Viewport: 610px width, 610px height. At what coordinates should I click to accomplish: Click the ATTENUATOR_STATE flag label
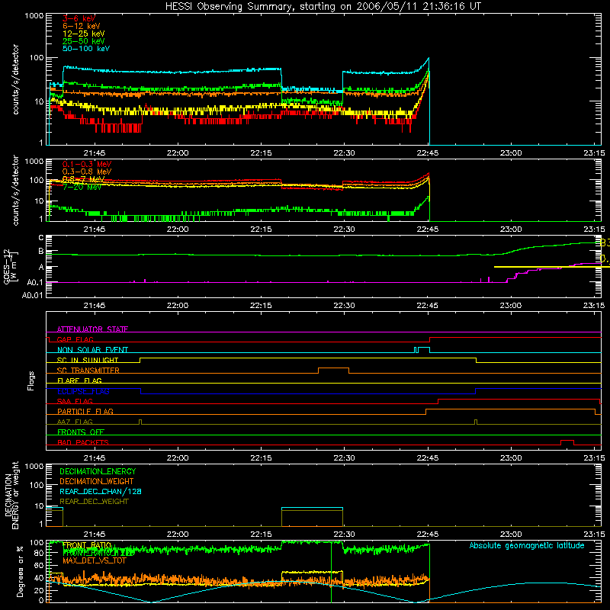click(x=92, y=329)
